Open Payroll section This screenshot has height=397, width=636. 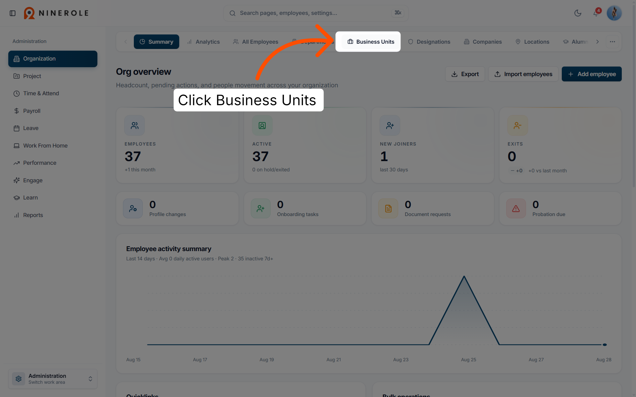[53, 111]
